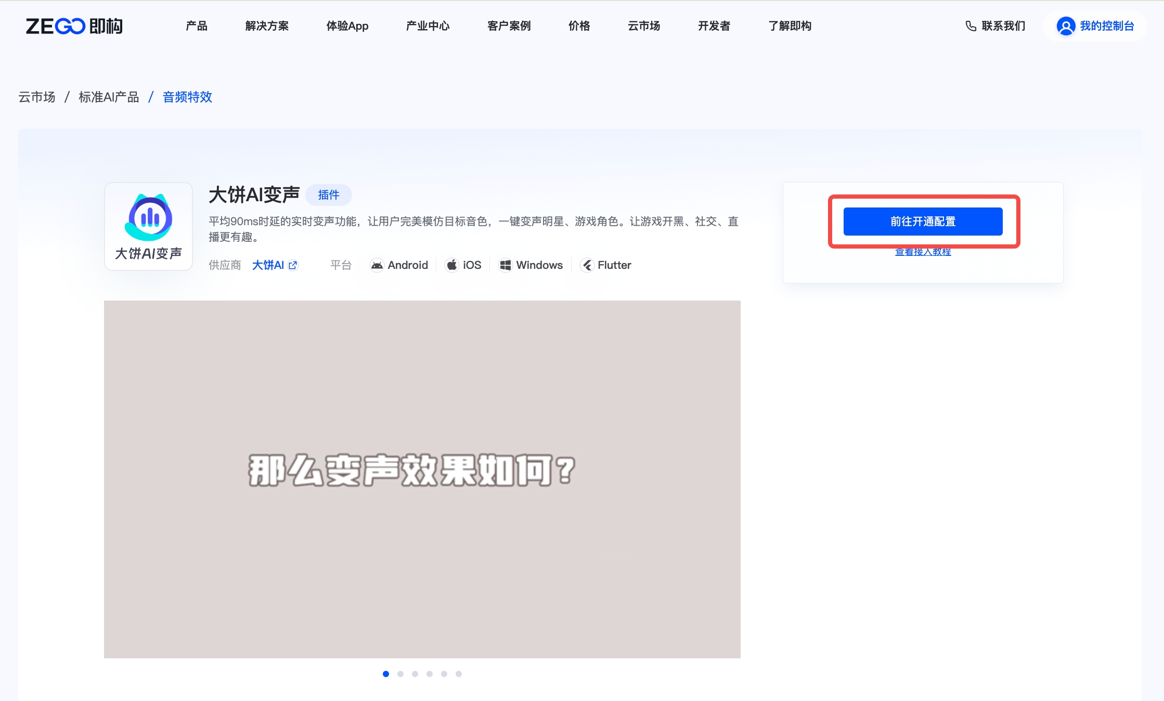This screenshot has height=701, width=1164.
Task: Open the 大饼AI supplier link
Action: (x=268, y=265)
